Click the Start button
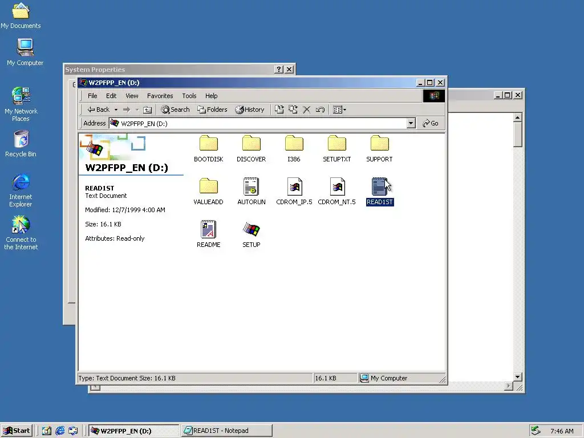 point(17,431)
